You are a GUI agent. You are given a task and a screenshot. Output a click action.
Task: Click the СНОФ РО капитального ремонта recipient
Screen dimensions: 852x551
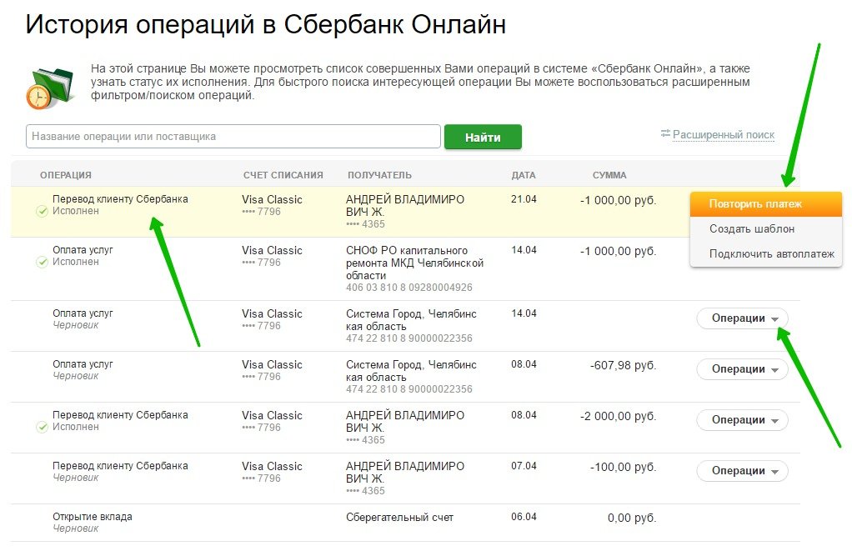coord(414,263)
